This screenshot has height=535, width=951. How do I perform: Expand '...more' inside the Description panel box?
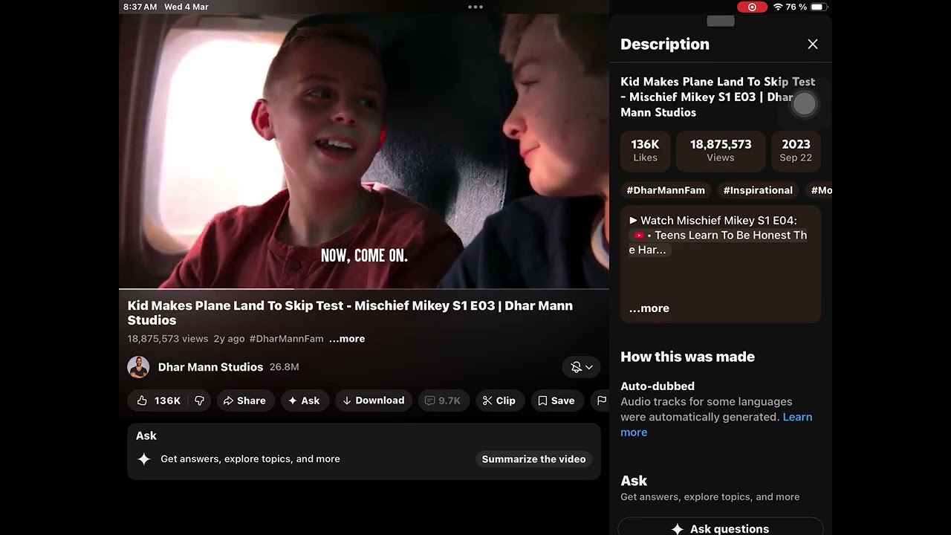[649, 308]
